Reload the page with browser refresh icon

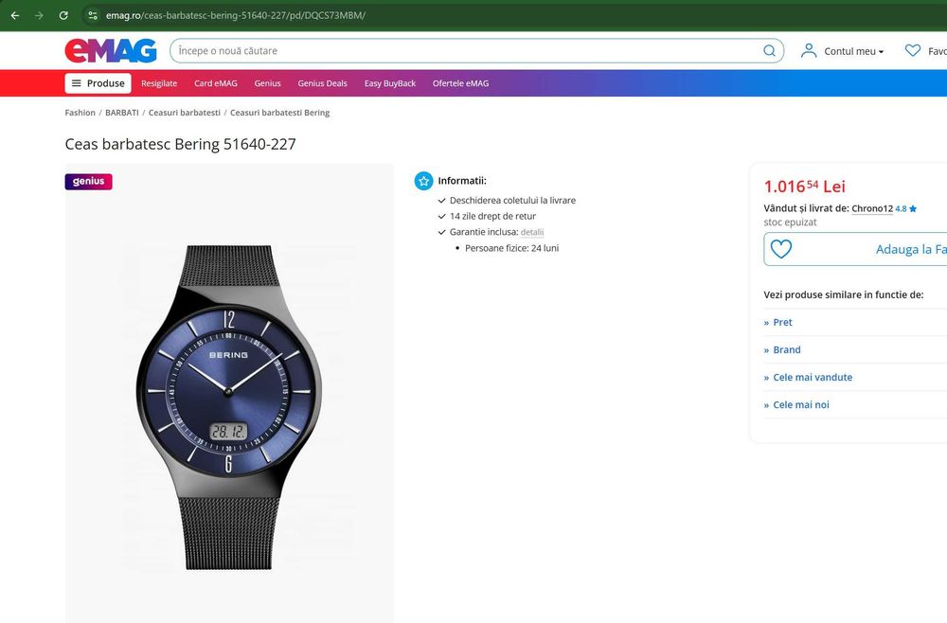(x=63, y=15)
